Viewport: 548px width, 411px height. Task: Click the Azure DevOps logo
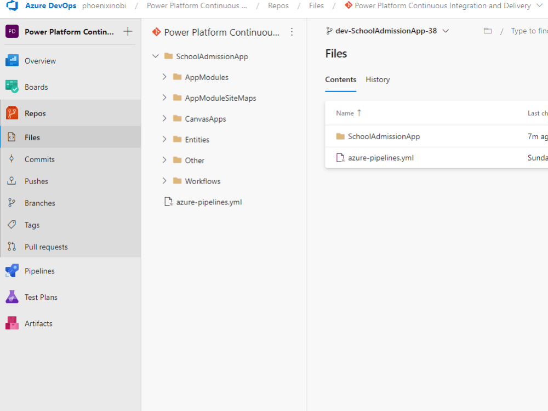pos(12,5)
